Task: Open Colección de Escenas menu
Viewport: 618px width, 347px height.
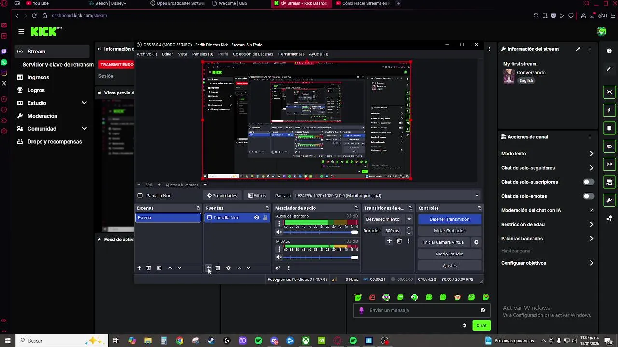Action: (x=253, y=54)
